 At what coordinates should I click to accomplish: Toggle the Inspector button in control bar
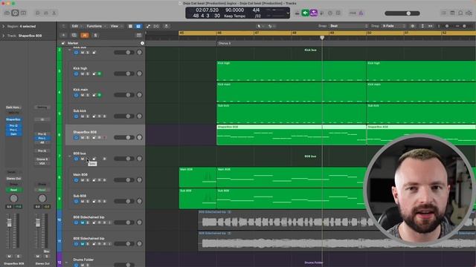15,13
